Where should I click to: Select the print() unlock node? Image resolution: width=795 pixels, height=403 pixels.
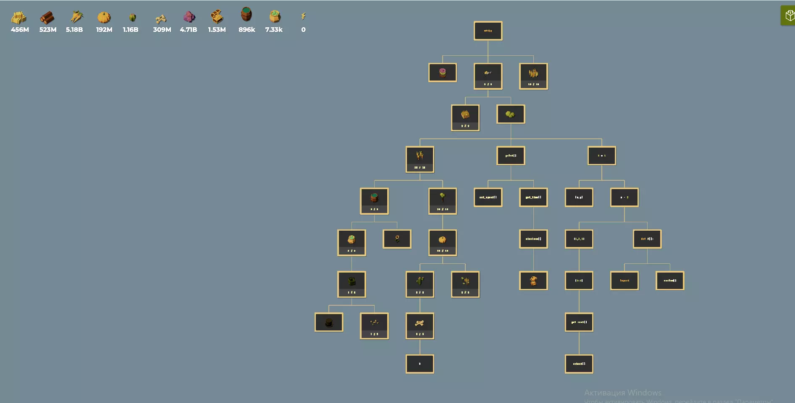point(511,156)
